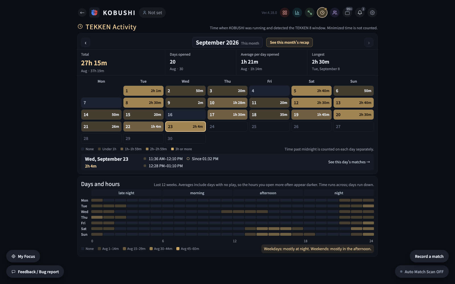Viewport: 455px width, 284px height.
Task: Open the notifications bell icon
Action: [360, 12]
